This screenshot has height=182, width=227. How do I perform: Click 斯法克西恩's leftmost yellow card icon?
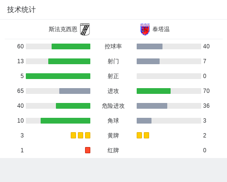(73, 135)
